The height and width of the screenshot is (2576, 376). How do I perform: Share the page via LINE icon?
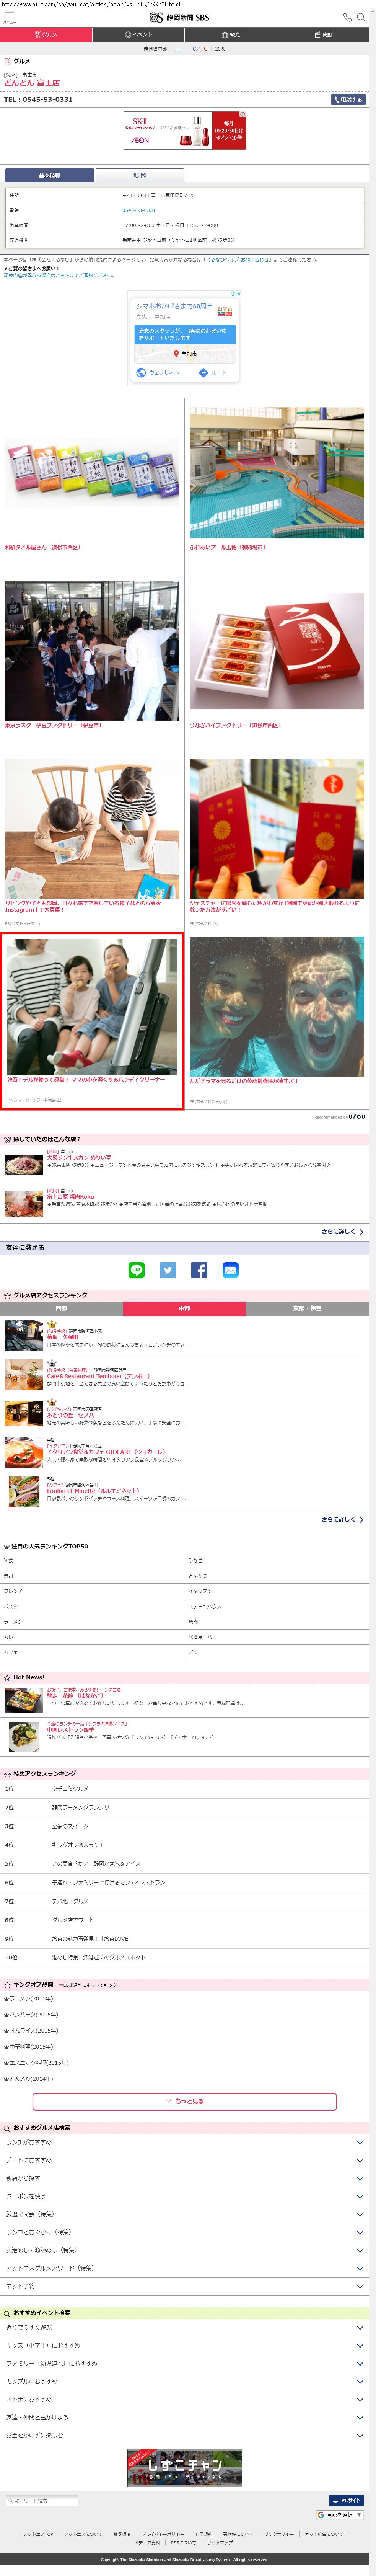point(137,1270)
